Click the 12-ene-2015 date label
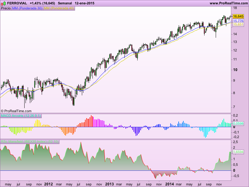The width and height of the screenshot is (249, 187). (84, 3)
